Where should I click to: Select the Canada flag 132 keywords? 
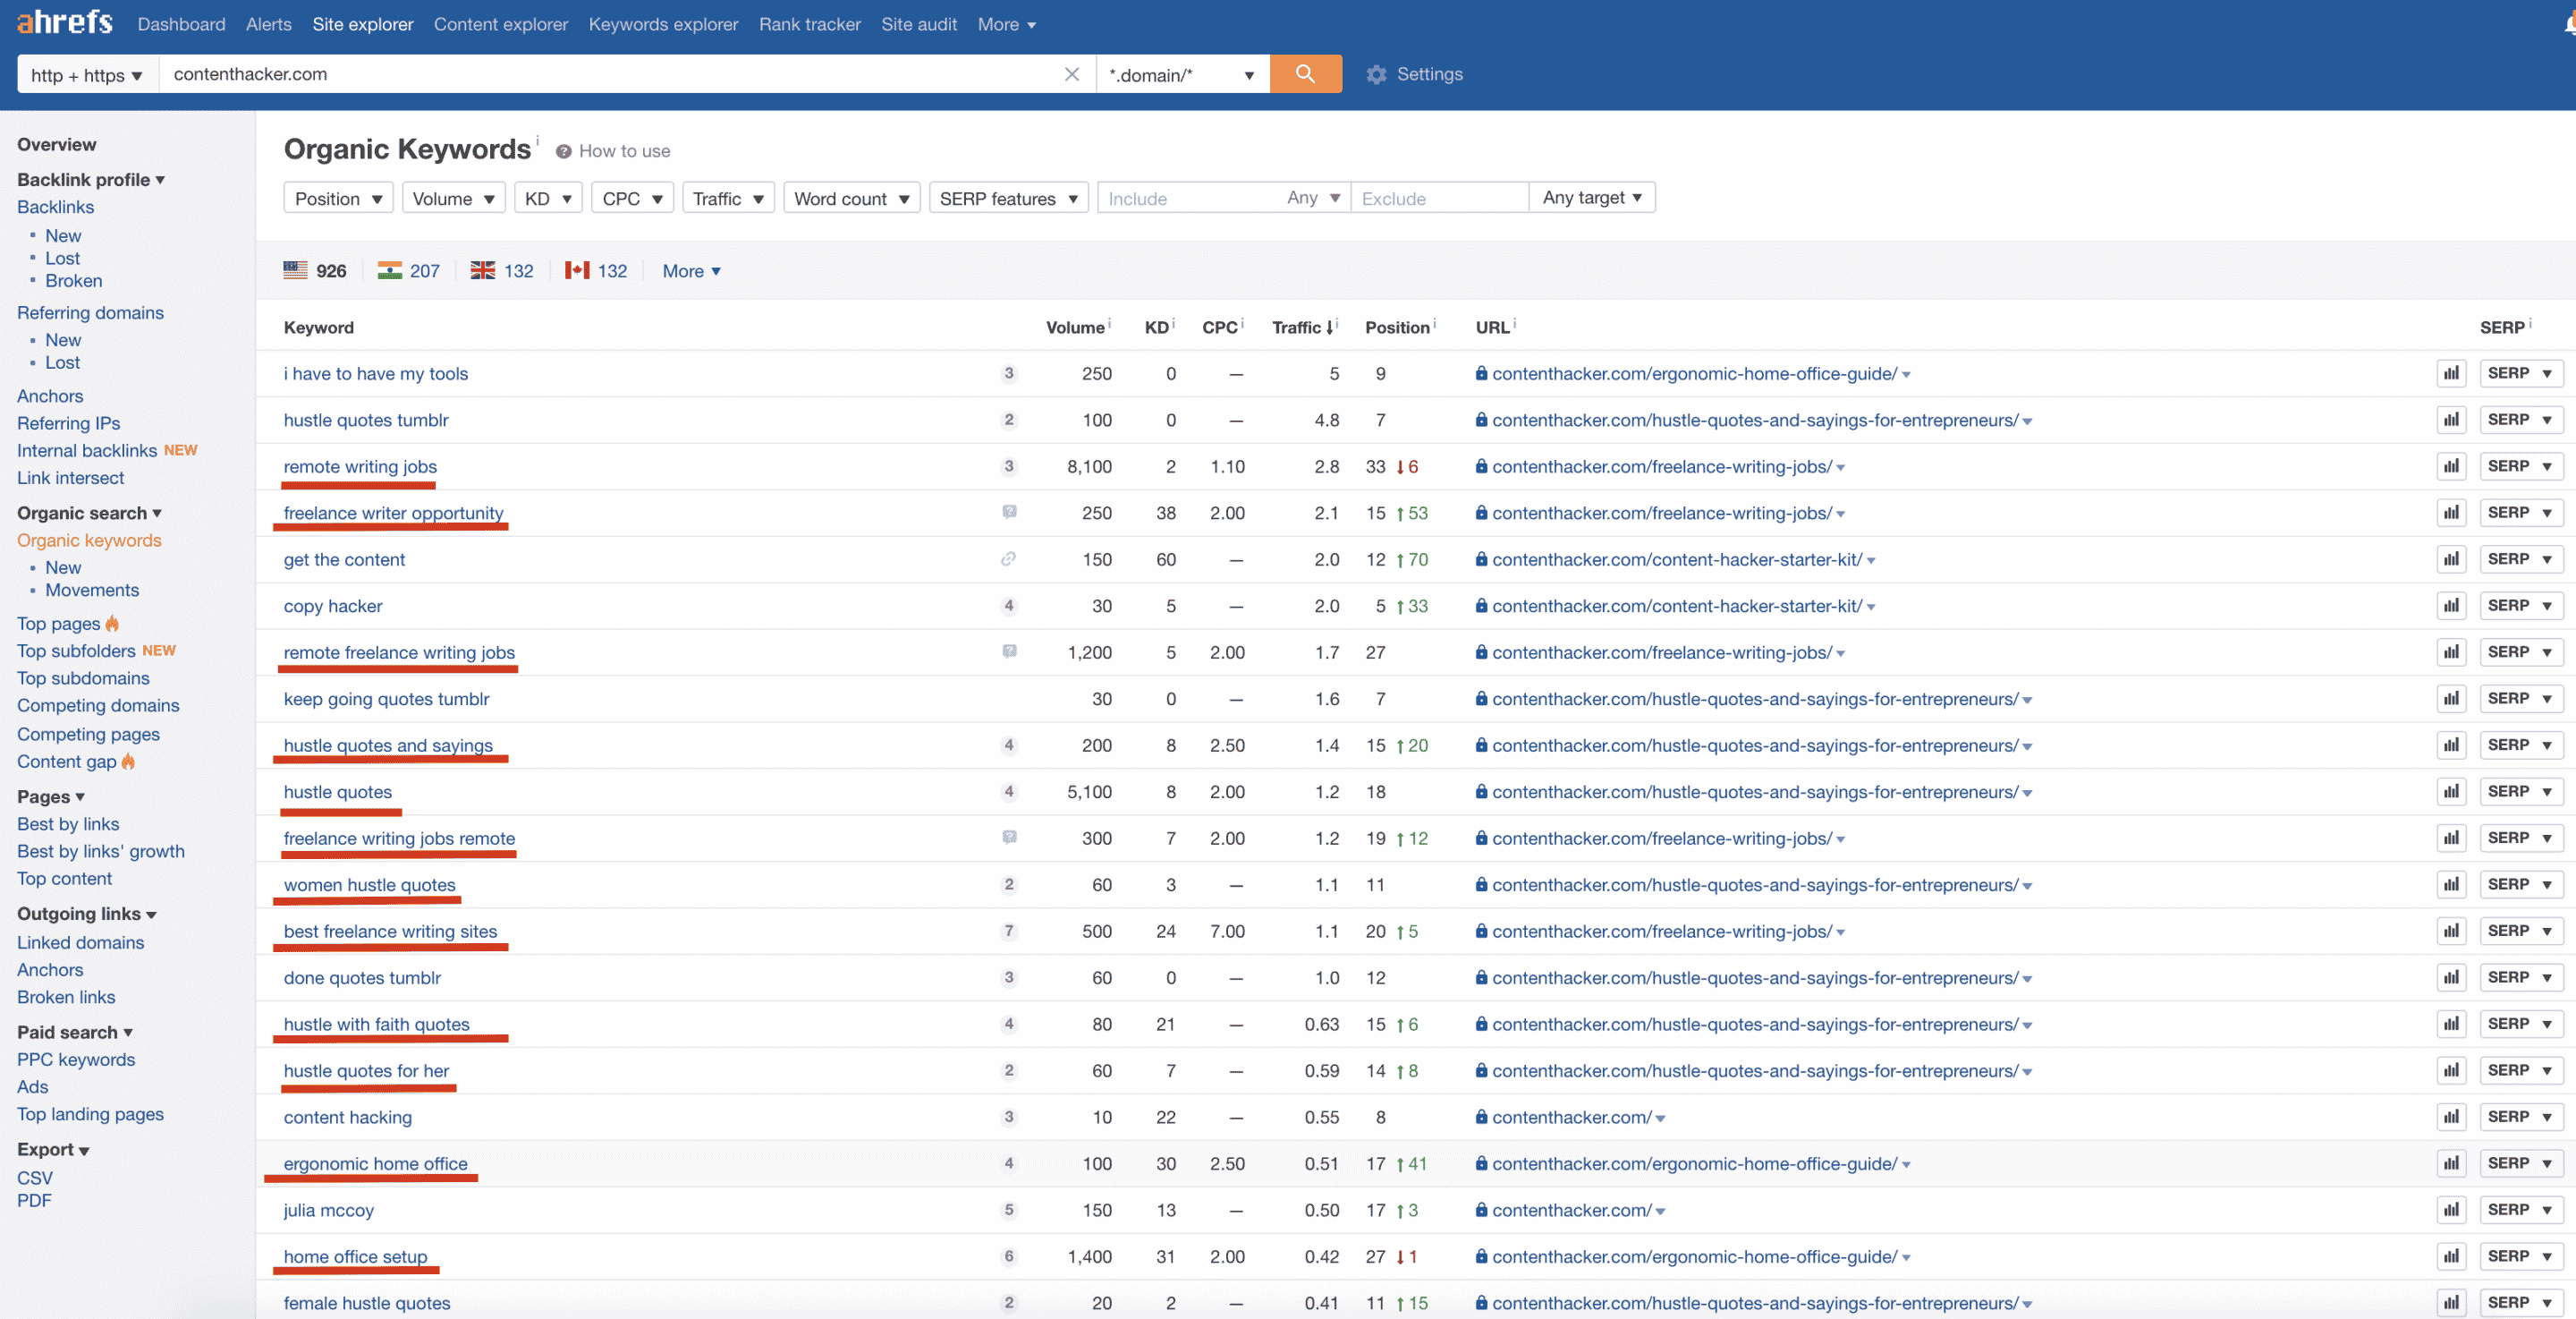(596, 270)
